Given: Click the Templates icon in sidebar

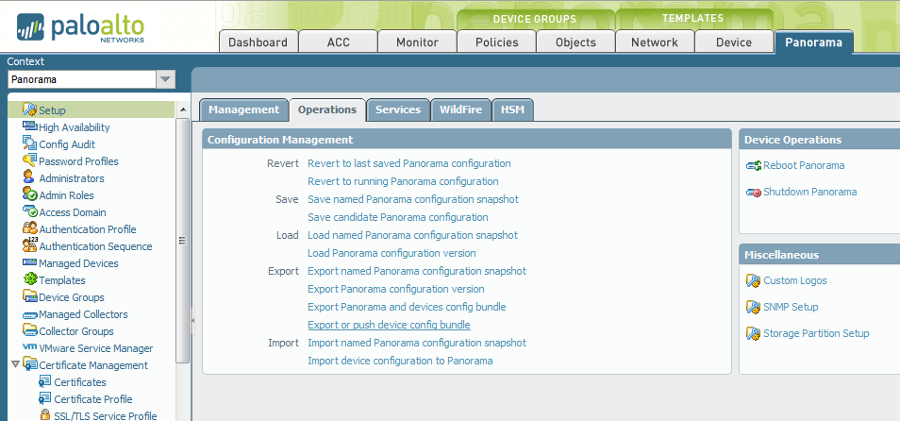Looking at the screenshot, I should click(x=30, y=280).
